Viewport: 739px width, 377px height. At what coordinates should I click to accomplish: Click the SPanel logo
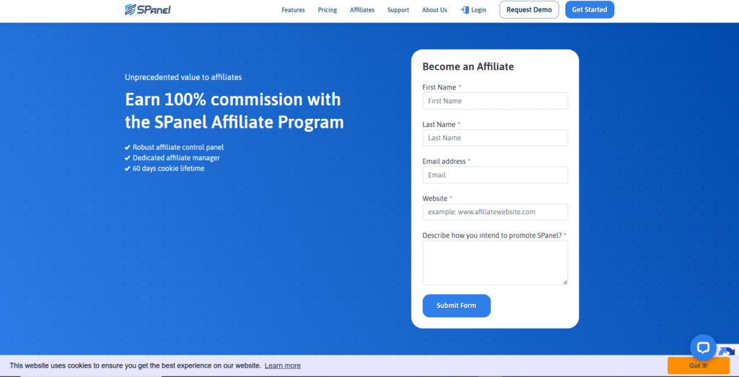(x=147, y=9)
